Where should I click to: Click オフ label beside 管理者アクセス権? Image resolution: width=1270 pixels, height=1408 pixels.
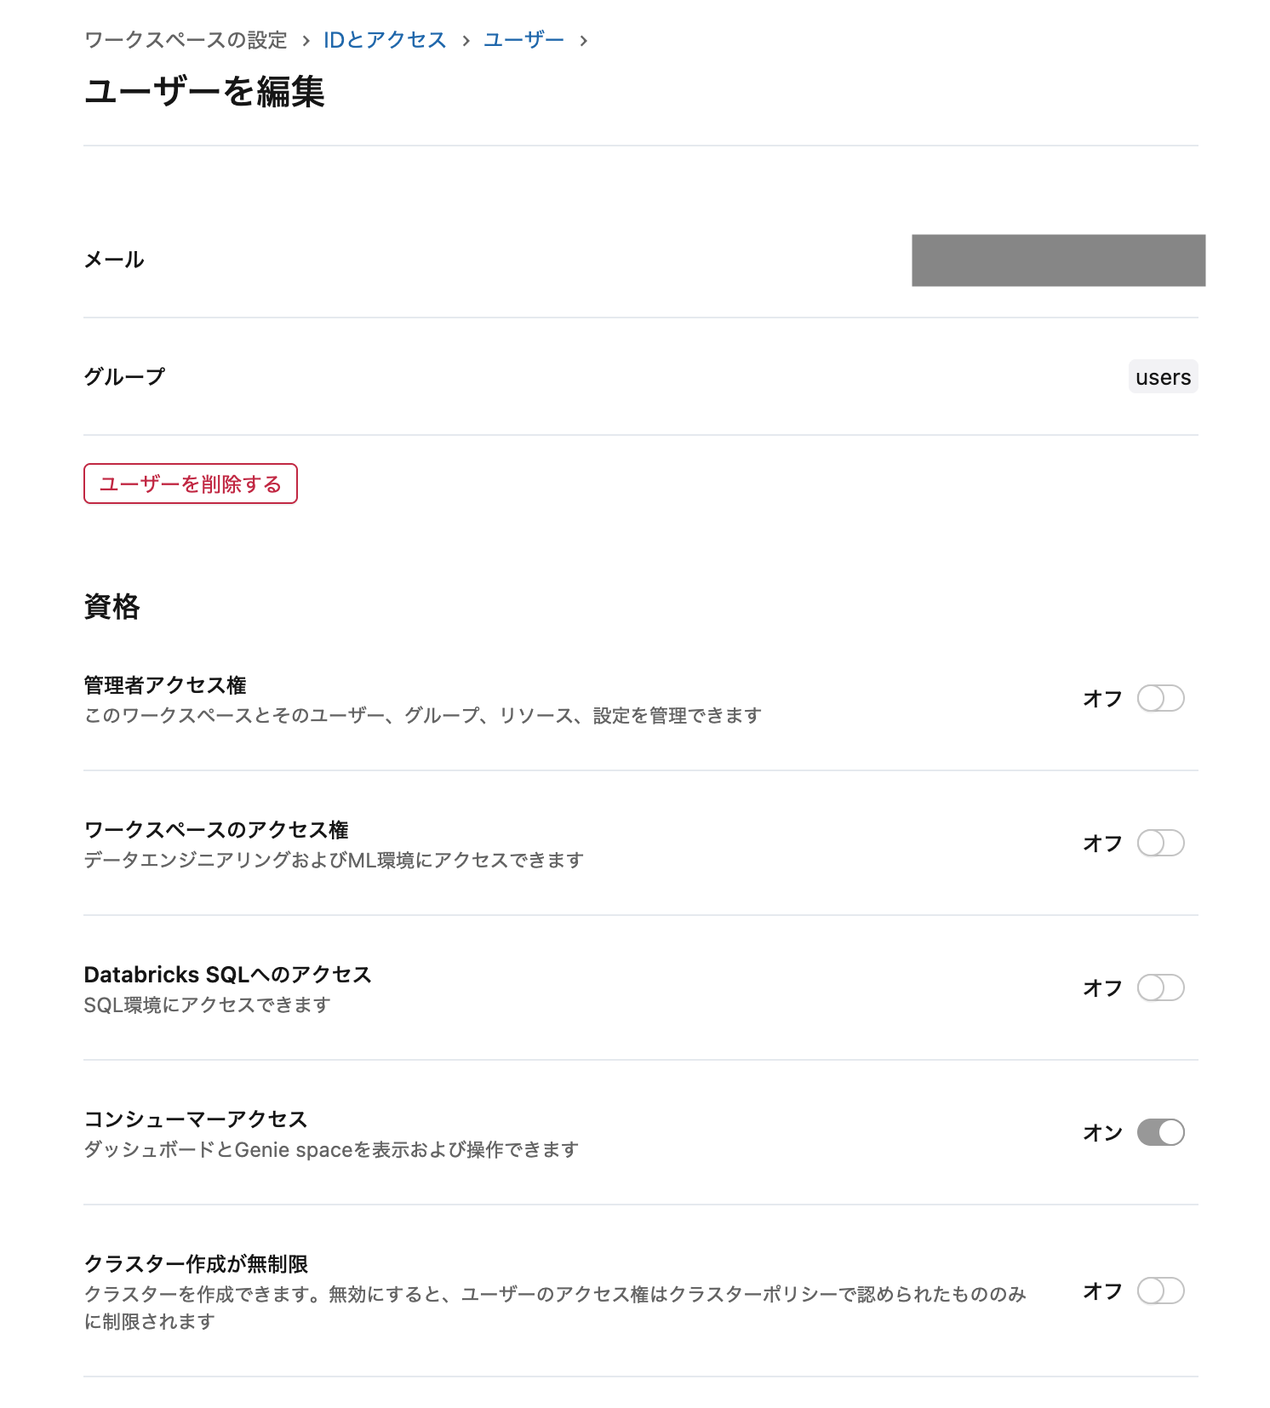coord(1101,698)
